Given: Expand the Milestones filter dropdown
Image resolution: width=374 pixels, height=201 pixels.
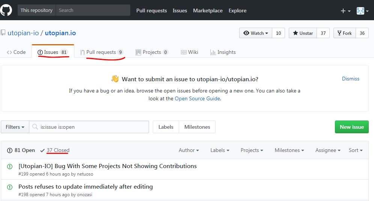Looking at the screenshot, I should pos(290,150).
